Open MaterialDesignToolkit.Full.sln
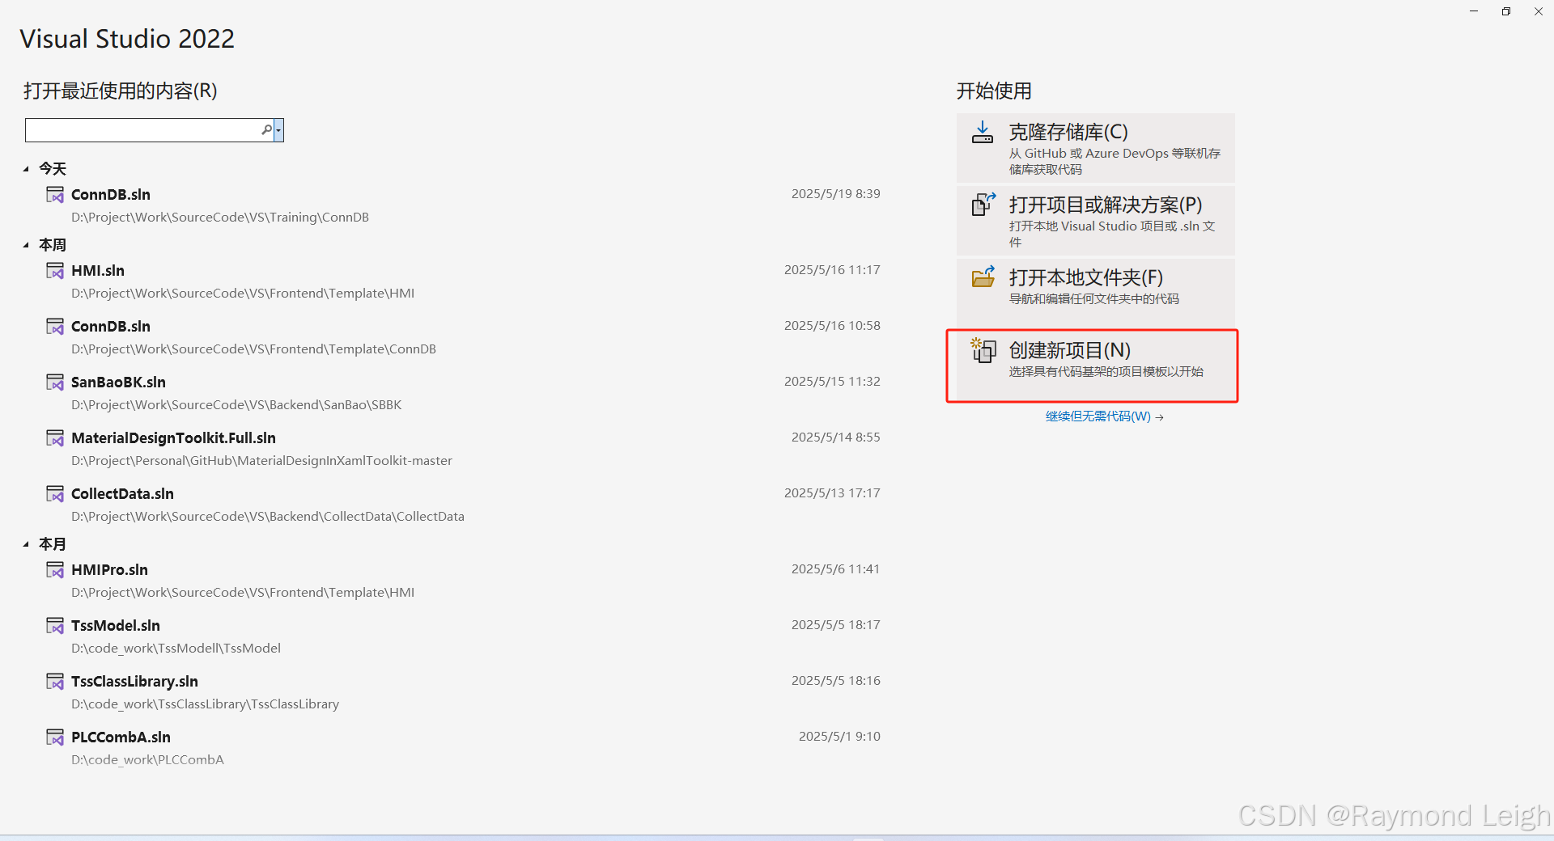1554x841 pixels. (x=462, y=449)
